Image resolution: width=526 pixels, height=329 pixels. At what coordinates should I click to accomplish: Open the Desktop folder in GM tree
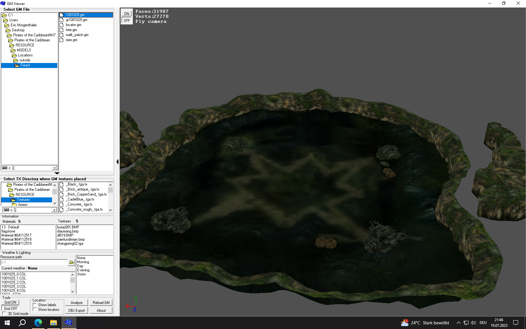[x=18, y=30]
